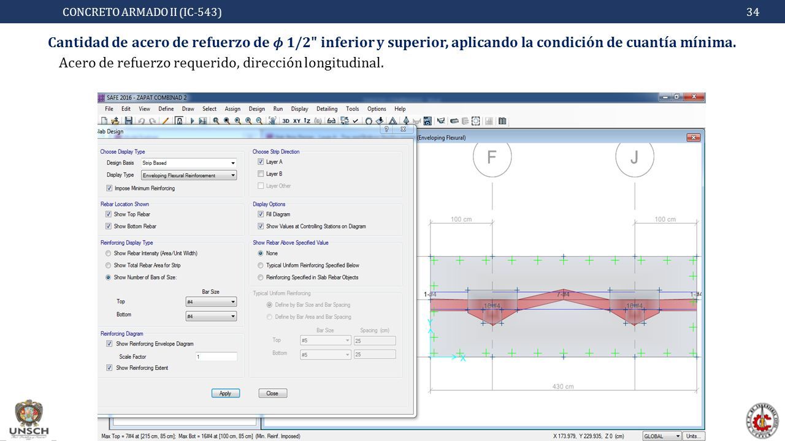Switch to the 3D view icon

pos(286,121)
